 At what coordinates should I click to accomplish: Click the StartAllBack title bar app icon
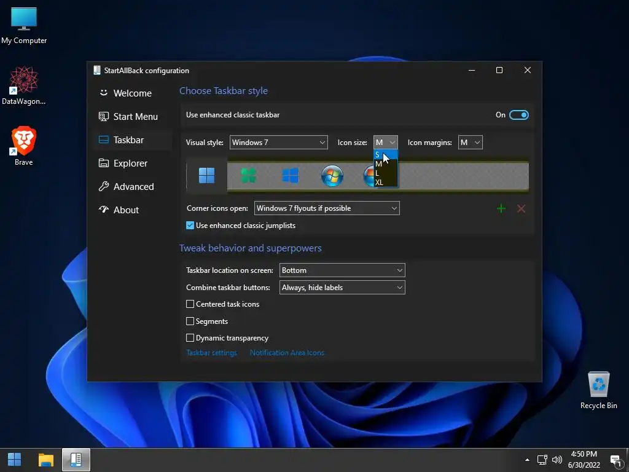[96, 70]
